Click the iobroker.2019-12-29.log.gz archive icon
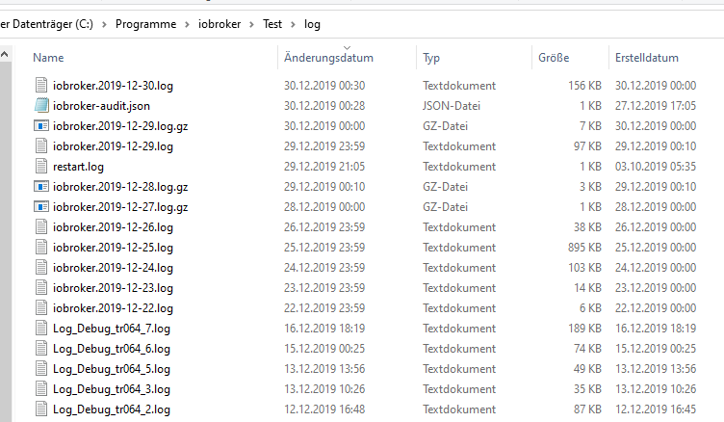 point(41,125)
